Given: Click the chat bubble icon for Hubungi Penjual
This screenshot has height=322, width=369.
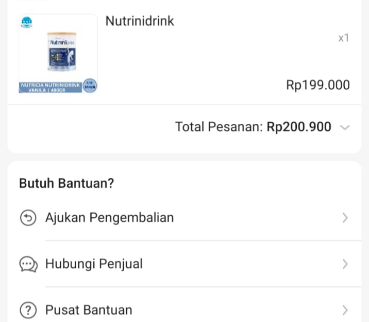Looking at the screenshot, I should pyautogui.click(x=28, y=265).
